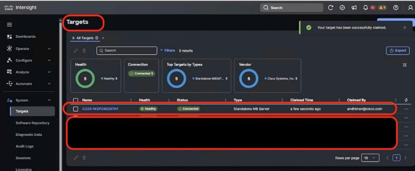Click the edit pencil icon above table
The height and width of the screenshot is (171, 415).
click(x=76, y=50)
